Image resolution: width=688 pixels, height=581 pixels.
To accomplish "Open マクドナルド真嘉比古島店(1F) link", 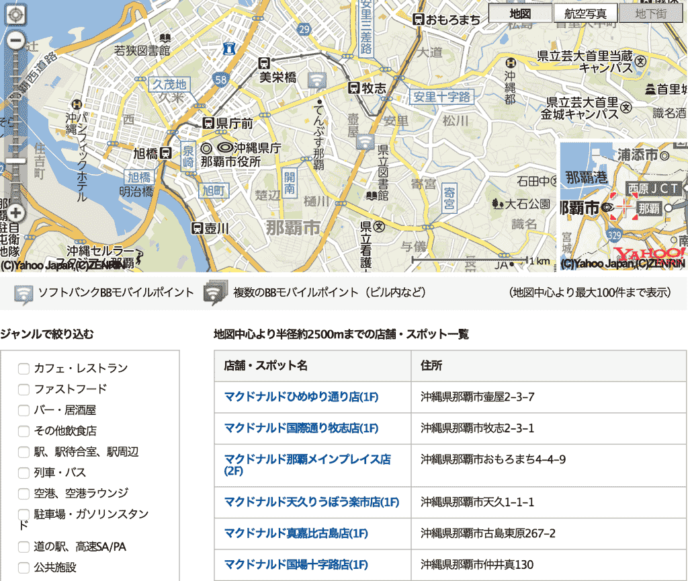I will pos(296,533).
